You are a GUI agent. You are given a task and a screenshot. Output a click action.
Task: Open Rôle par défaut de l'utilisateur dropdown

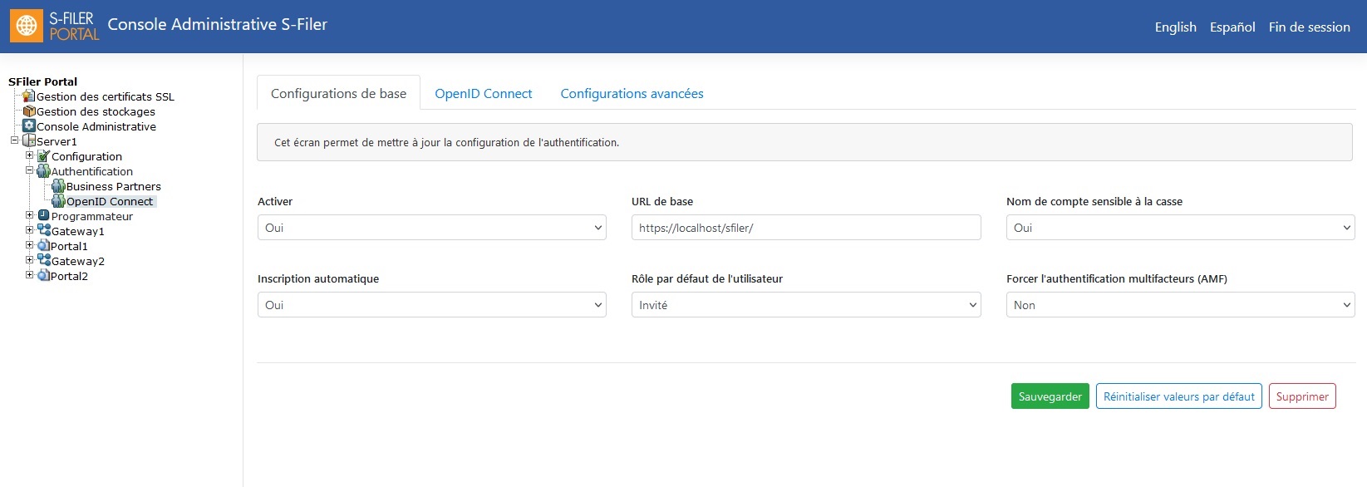(806, 305)
